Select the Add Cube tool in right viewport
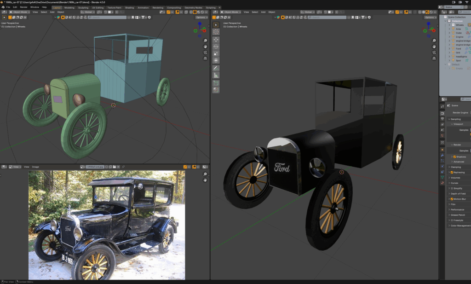Screen dimensions: 471x284 (216, 83)
